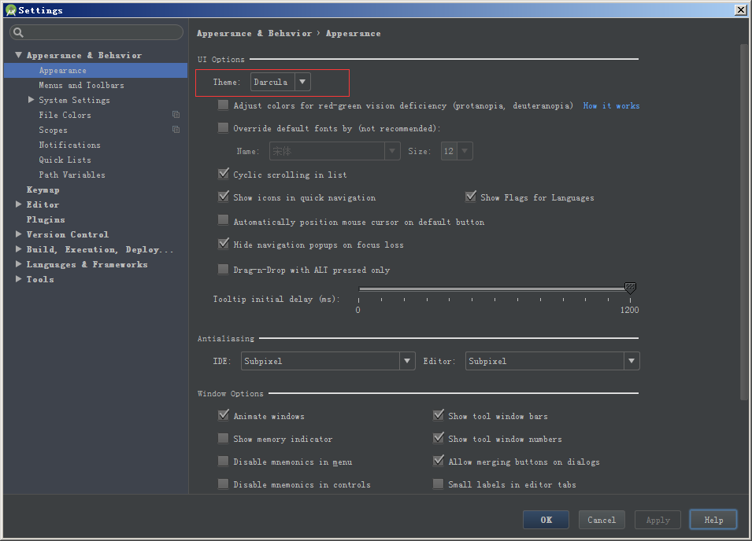
Task: Click the per-project icon beside Scopes
Action: point(176,130)
